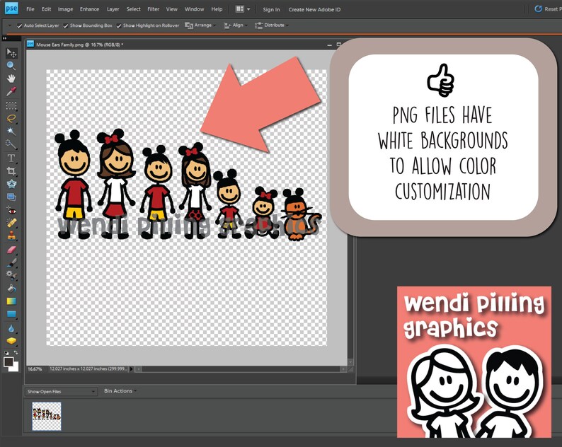This screenshot has width=562, height=447.
Task: Select the Clone Stamp tool
Action: tap(11, 236)
